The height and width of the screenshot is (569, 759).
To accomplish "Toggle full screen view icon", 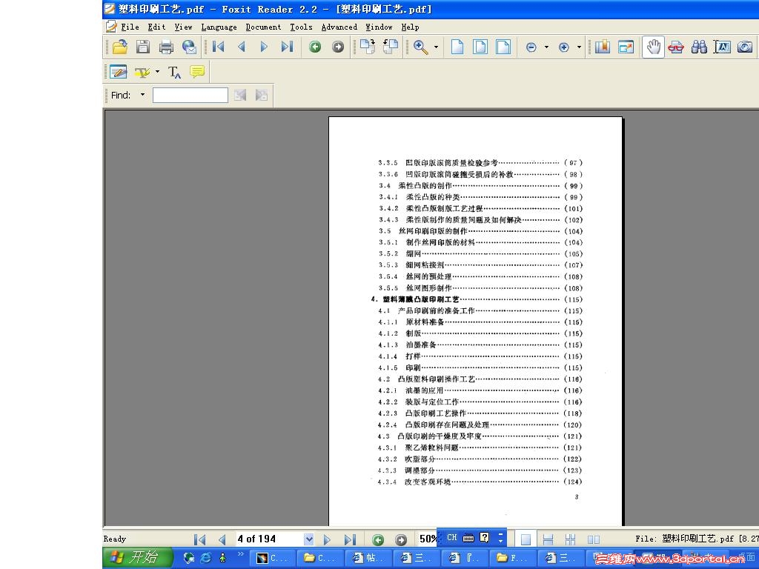I will pos(626,47).
